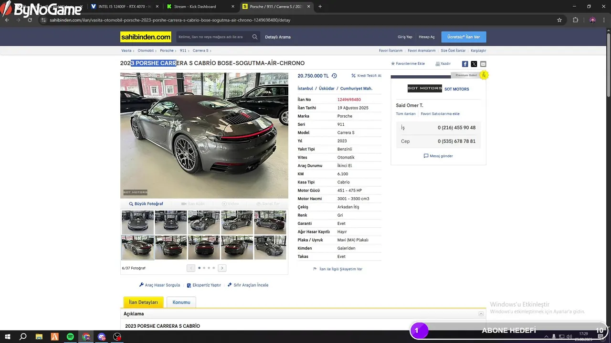Click Cumhuriyet Mah. location link
611x343 pixels.
(x=356, y=89)
